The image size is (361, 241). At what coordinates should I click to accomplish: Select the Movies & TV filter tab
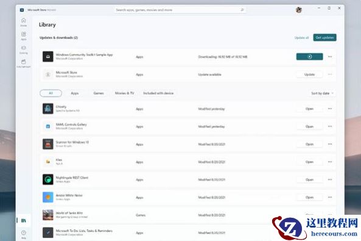(125, 93)
